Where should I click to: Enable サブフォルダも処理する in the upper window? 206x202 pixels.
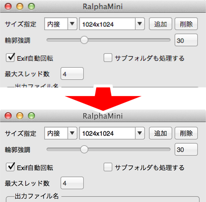tap(108, 58)
